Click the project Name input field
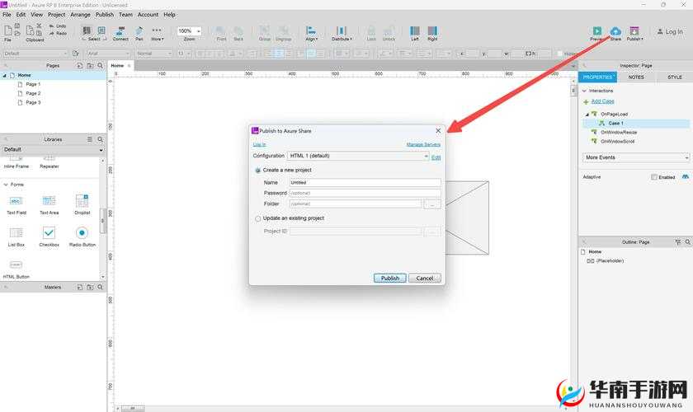 364,183
